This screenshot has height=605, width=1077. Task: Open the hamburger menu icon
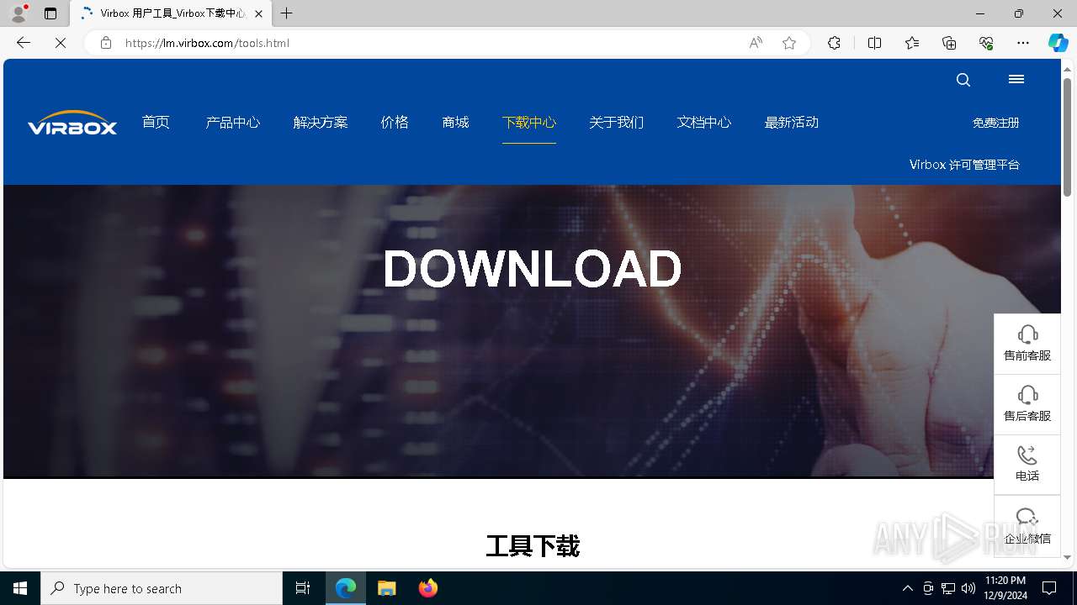[x=1016, y=79]
